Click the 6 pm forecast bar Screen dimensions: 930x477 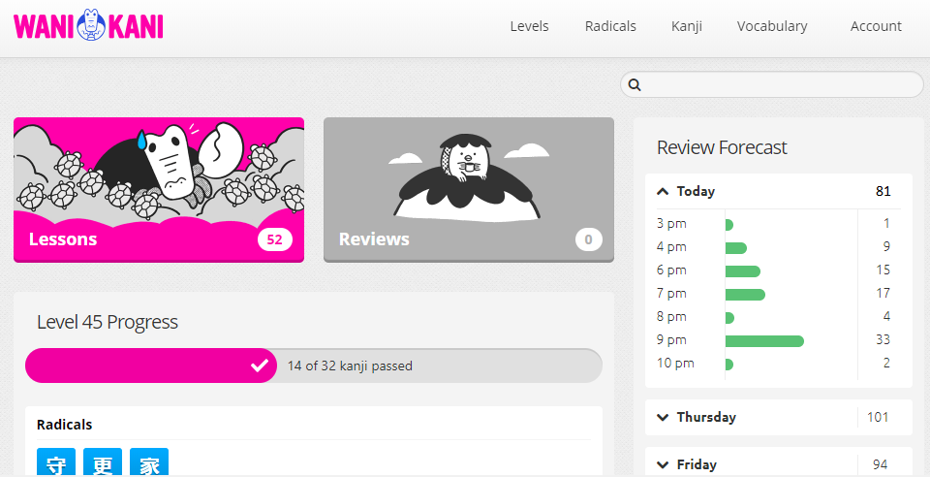tap(743, 271)
